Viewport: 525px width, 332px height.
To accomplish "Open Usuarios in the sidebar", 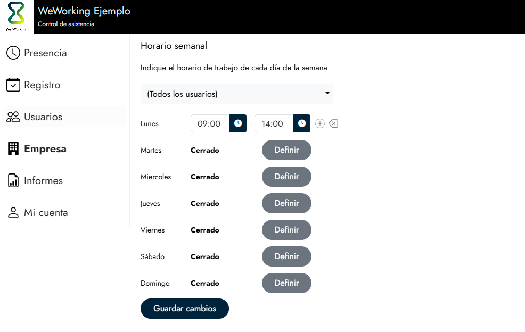I will 43,117.
